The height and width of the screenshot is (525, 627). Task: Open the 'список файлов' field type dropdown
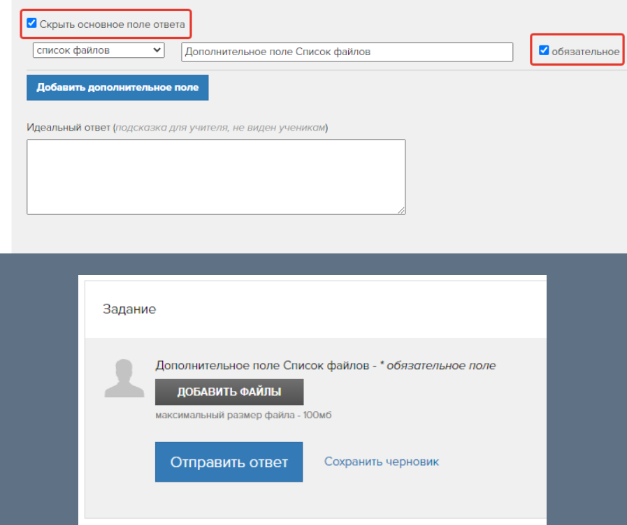(x=99, y=50)
